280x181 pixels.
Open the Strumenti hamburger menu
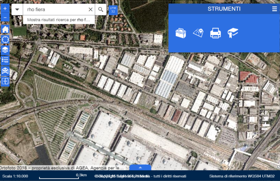[274, 9]
